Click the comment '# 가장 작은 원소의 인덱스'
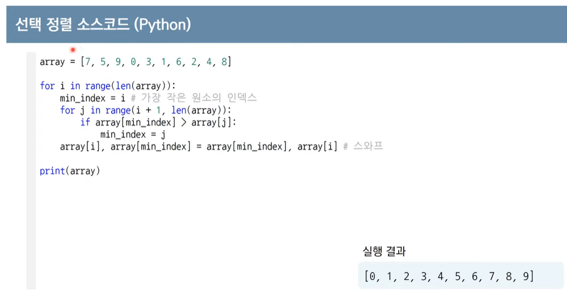The width and height of the screenshot is (567, 292). [x=194, y=98]
